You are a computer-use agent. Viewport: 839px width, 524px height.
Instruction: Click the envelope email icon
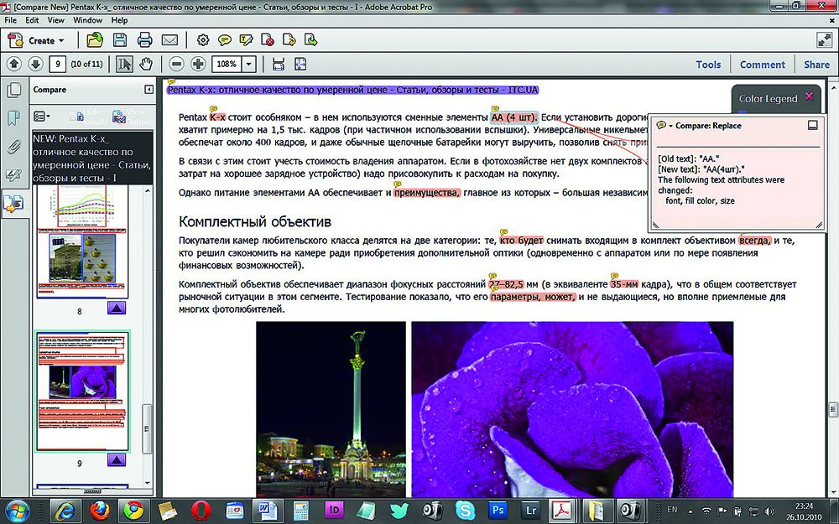[x=169, y=39]
